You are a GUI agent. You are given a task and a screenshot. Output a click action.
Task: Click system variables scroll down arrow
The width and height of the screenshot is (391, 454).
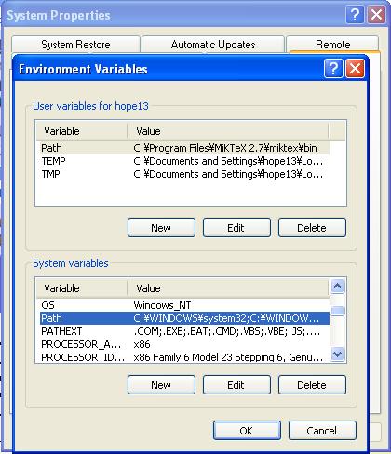point(337,354)
